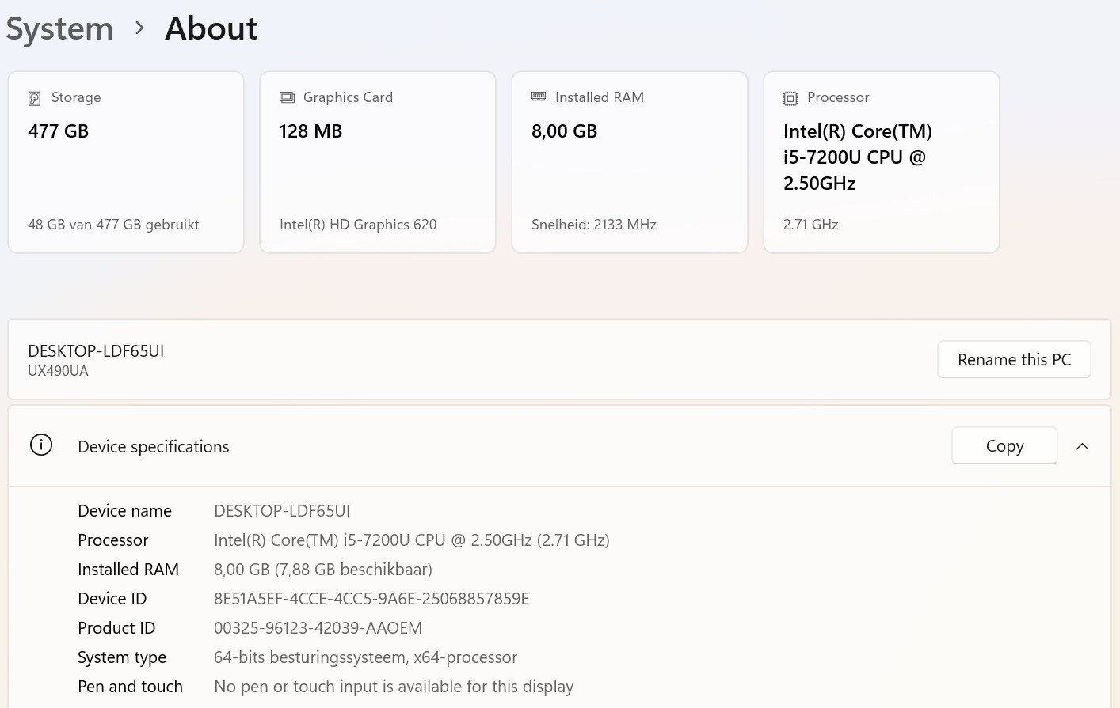Click the Pen and touch value text

pyautogui.click(x=394, y=687)
